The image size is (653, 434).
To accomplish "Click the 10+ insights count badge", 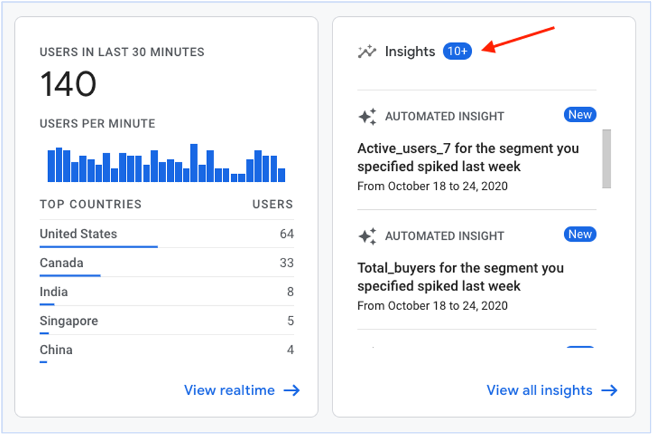I will 457,51.
